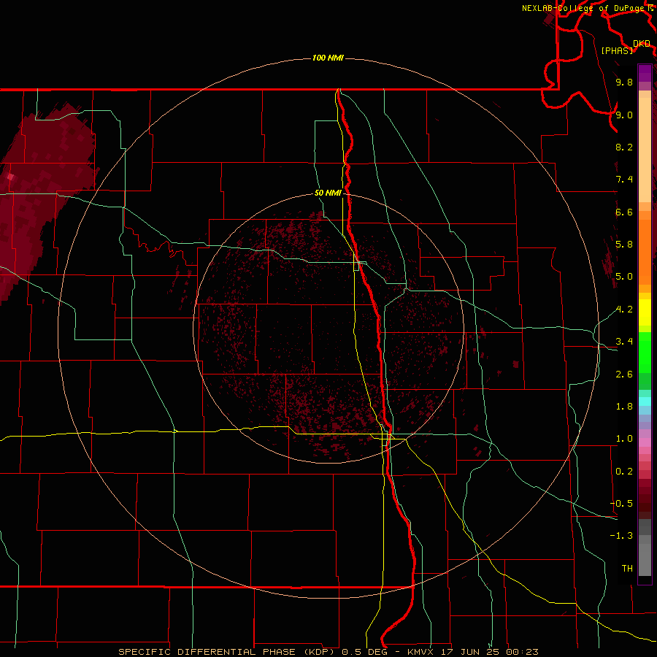Select the 2.6 legend value
The image size is (657, 657).
coord(624,374)
